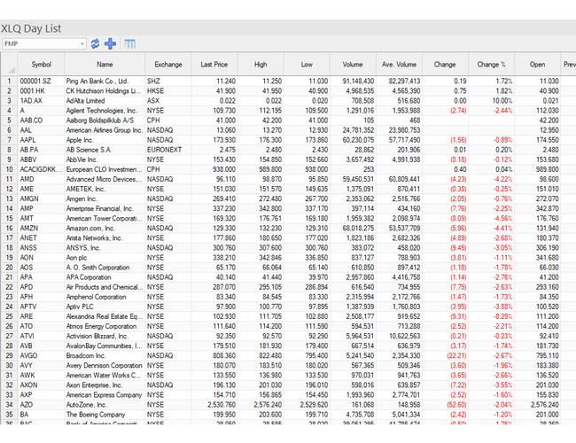Select last price 173.930 for AAPL
Viewport: 576px width, 443px height.
tap(214, 140)
